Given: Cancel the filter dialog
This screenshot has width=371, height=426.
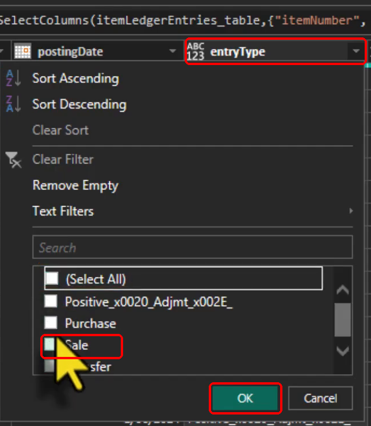Looking at the screenshot, I should tap(320, 398).
